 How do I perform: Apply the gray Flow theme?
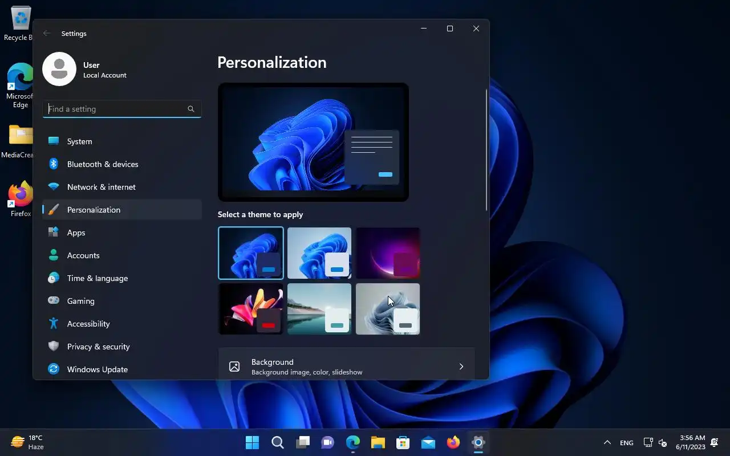388,309
